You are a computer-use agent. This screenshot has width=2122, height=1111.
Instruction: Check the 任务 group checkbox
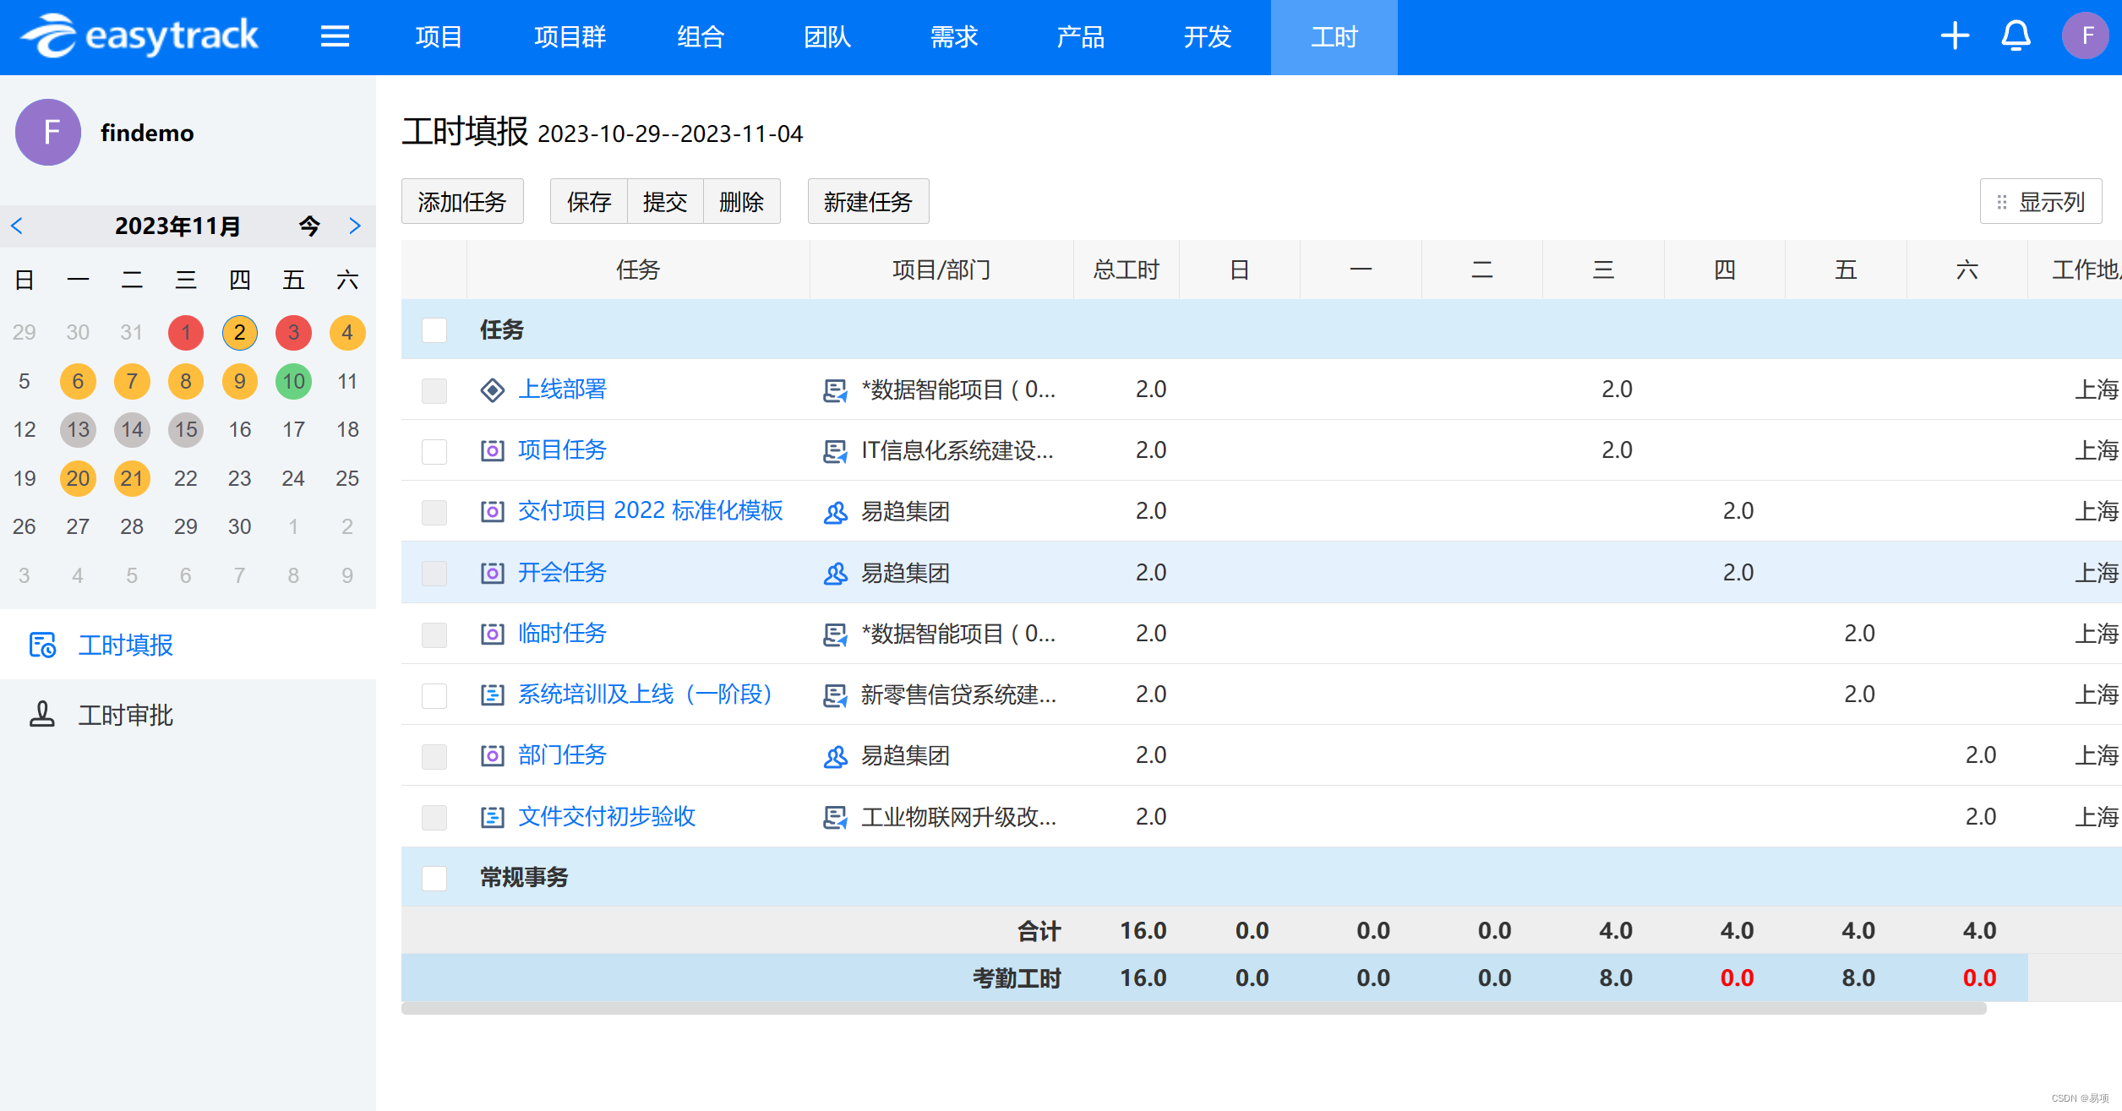pos(434,329)
